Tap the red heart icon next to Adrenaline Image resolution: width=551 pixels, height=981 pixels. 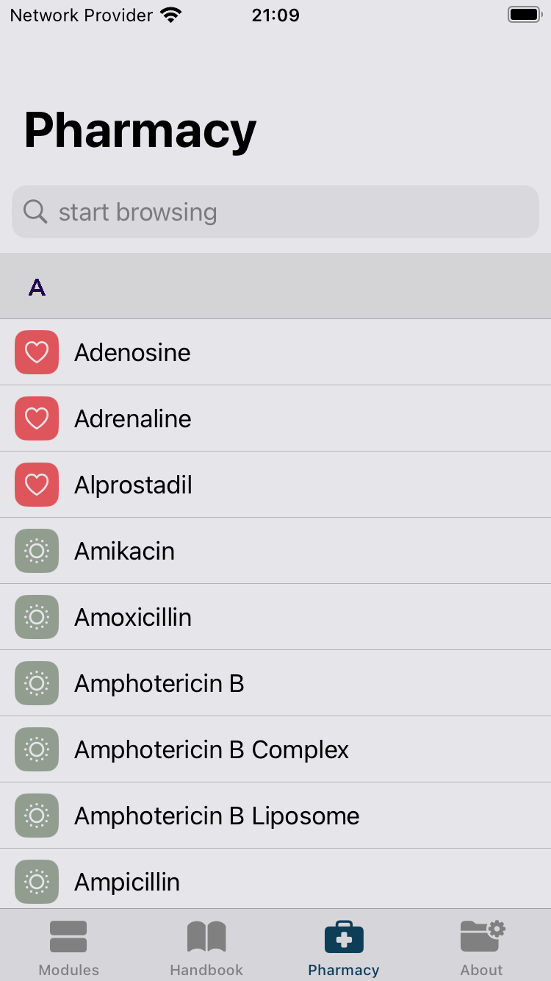37,418
